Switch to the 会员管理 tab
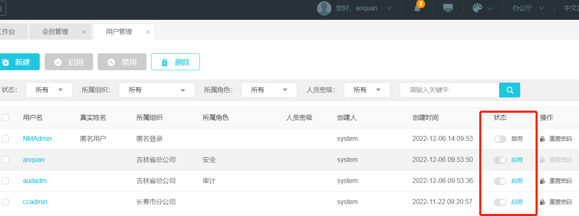This screenshot has width=579, height=216. [x=55, y=32]
